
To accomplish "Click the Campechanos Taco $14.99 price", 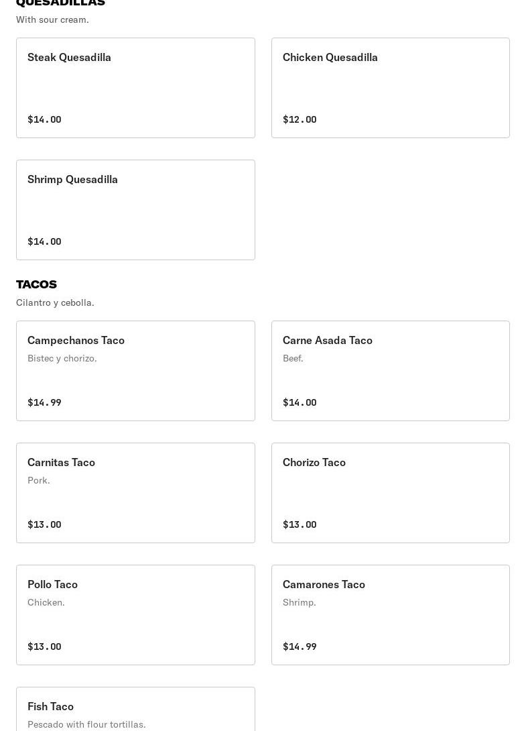I will tap(44, 402).
